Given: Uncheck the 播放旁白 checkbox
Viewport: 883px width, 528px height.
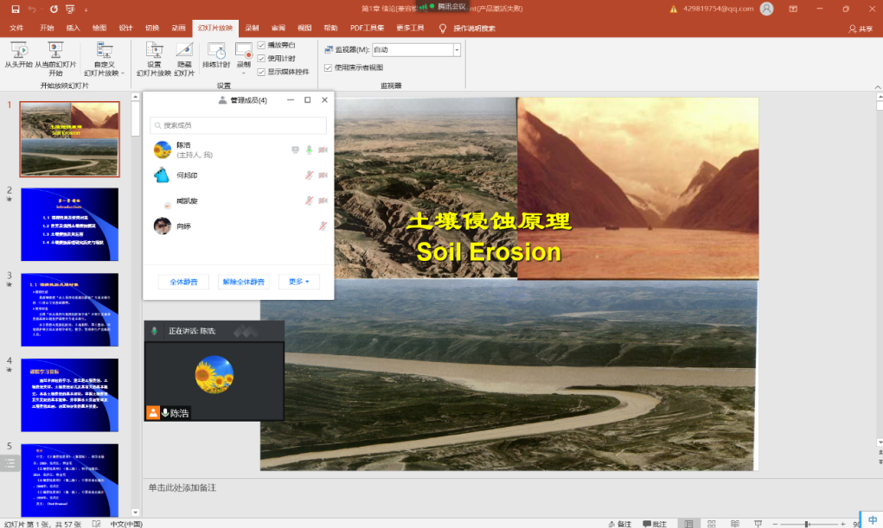Looking at the screenshot, I should click(261, 45).
